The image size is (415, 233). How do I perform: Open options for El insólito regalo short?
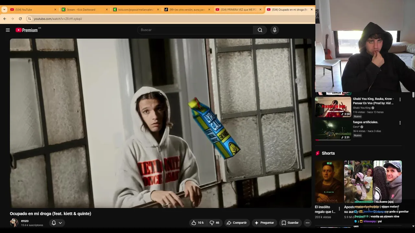(339, 209)
